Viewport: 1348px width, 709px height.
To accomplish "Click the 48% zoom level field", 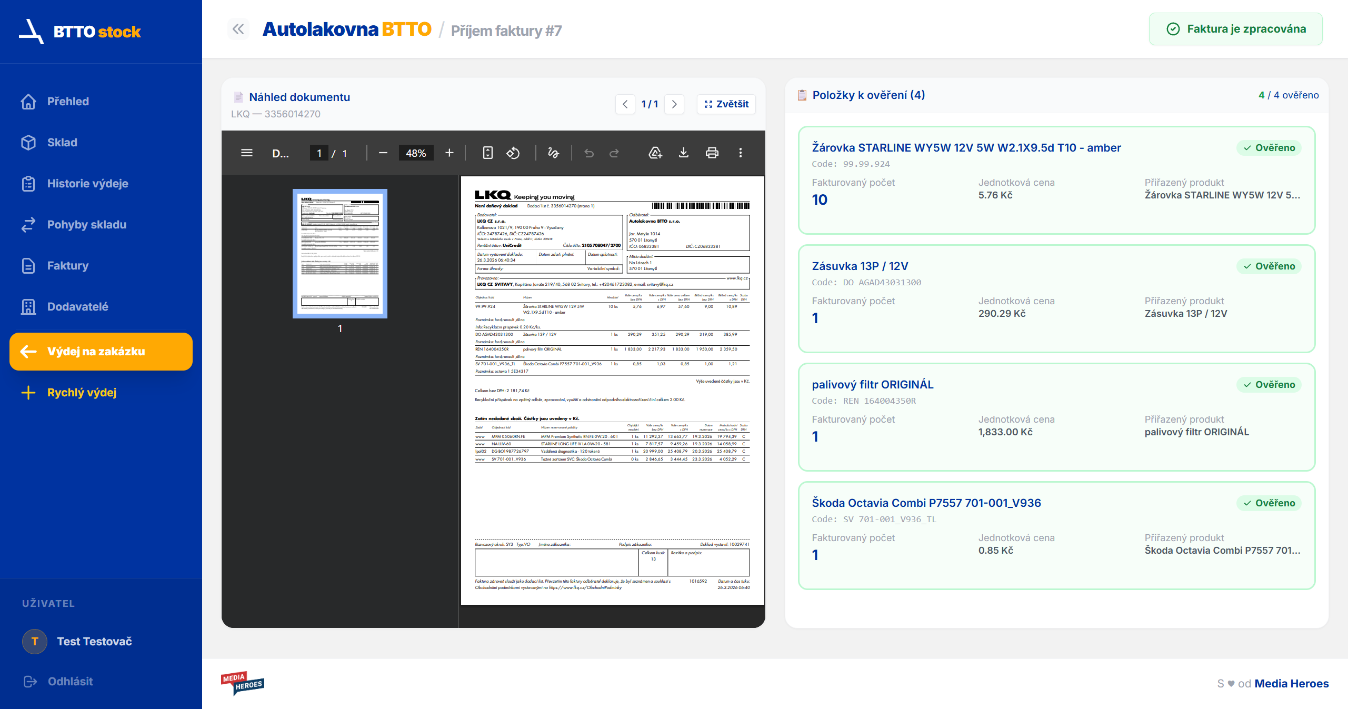I will pos(416,153).
